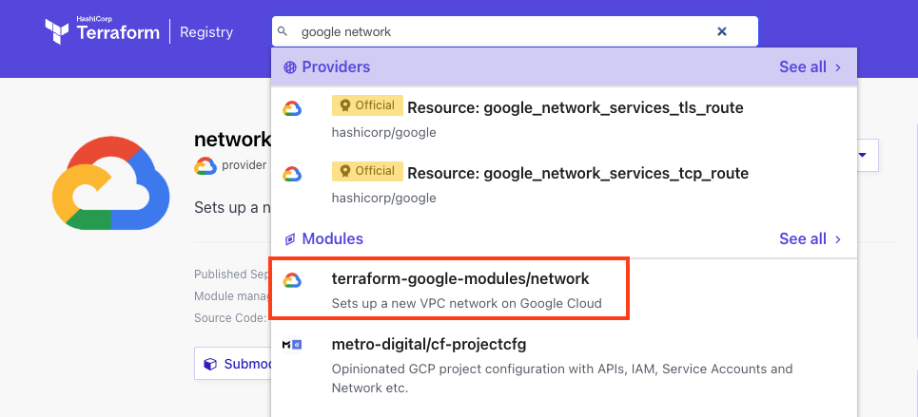Open the Submodules button
Screen dimensions: 918x417
tap(235, 364)
